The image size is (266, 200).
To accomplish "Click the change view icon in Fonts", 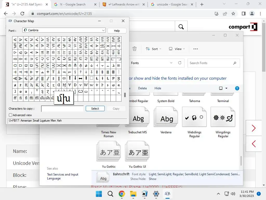I will (221, 88).
